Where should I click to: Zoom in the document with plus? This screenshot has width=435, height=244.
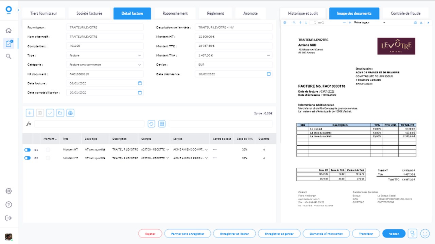click(x=350, y=23)
